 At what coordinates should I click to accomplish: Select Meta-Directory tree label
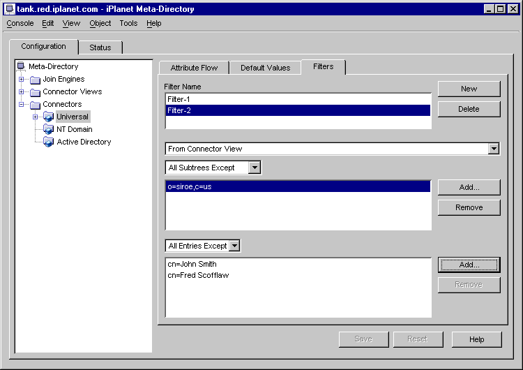54,66
